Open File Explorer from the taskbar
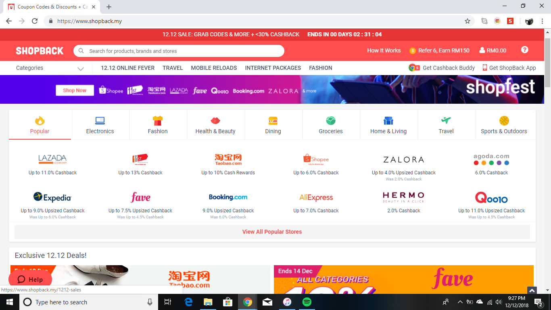The width and height of the screenshot is (551, 310). pyautogui.click(x=208, y=302)
